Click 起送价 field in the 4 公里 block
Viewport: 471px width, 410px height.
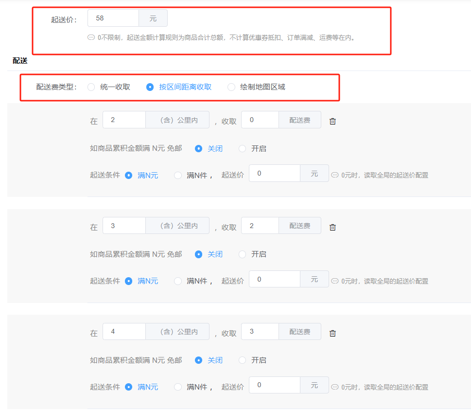275,385
